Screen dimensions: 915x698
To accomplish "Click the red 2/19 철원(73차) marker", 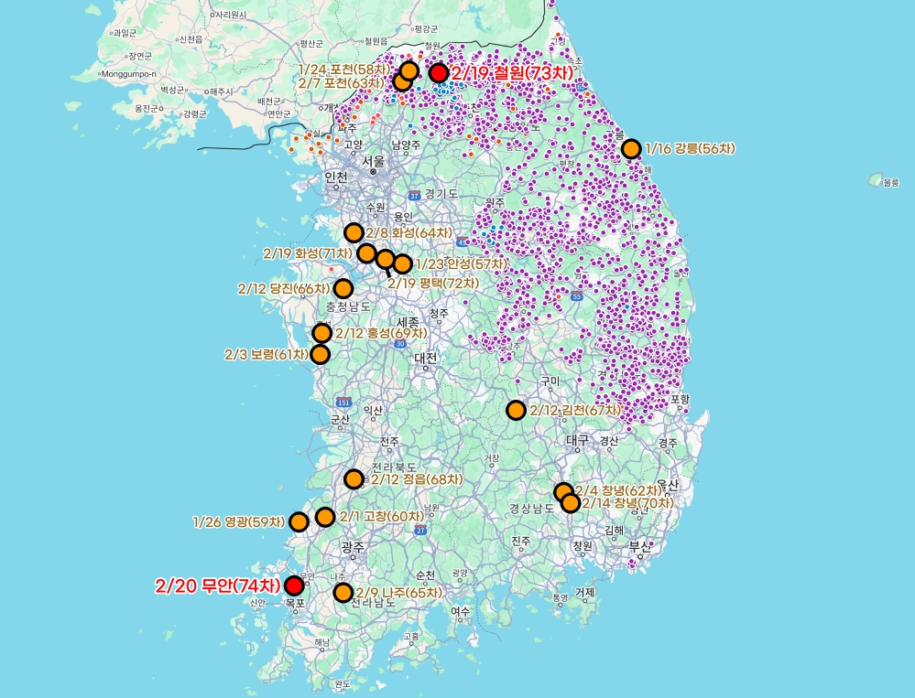I will coord(439,73).
